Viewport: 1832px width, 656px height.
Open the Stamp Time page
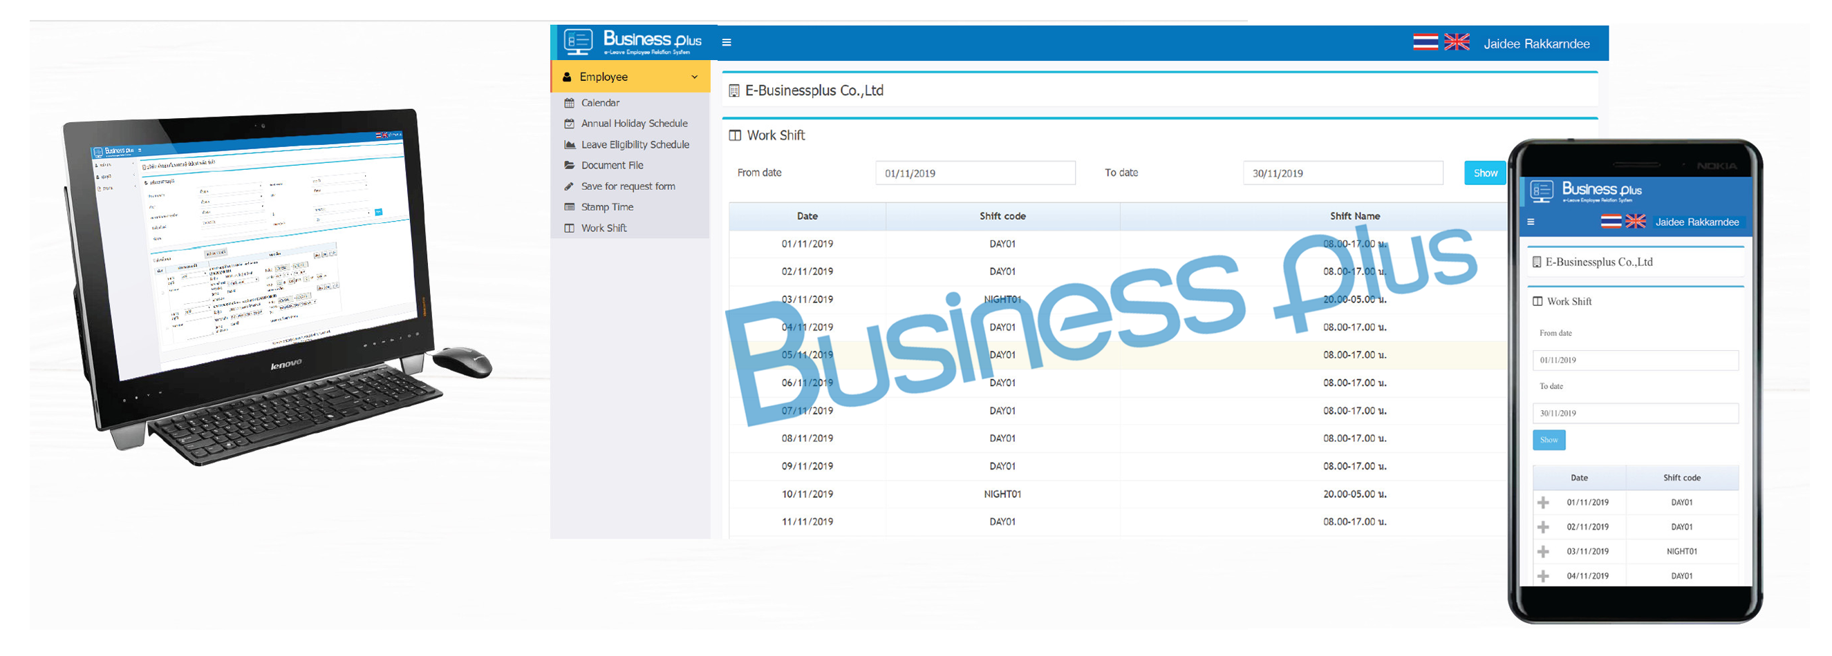pyautogui.click(x=607, y=208)
